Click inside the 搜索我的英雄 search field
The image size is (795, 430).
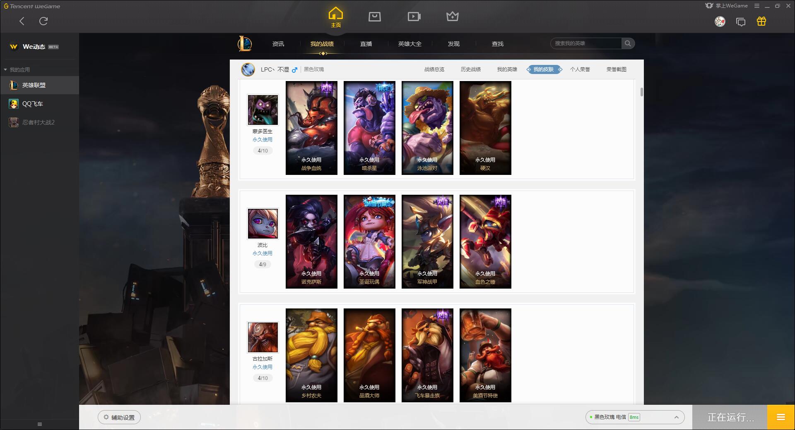point(586,43)
